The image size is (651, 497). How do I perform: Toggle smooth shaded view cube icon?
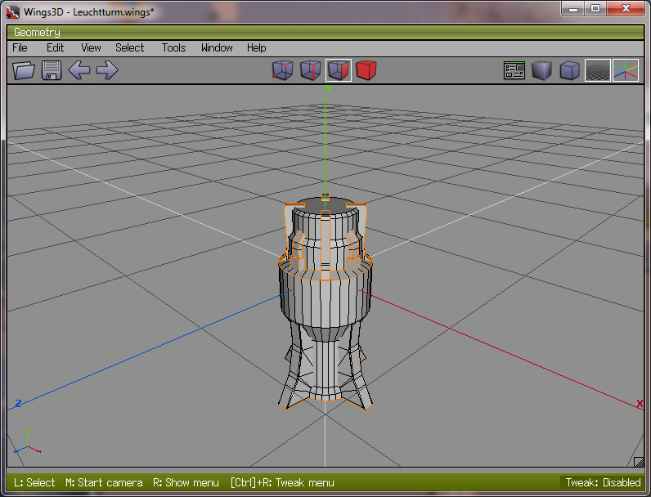click(541, 71)
